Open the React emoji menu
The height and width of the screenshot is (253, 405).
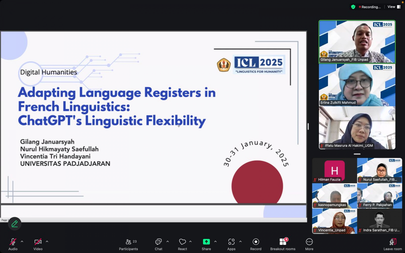[x=183, y=244]
